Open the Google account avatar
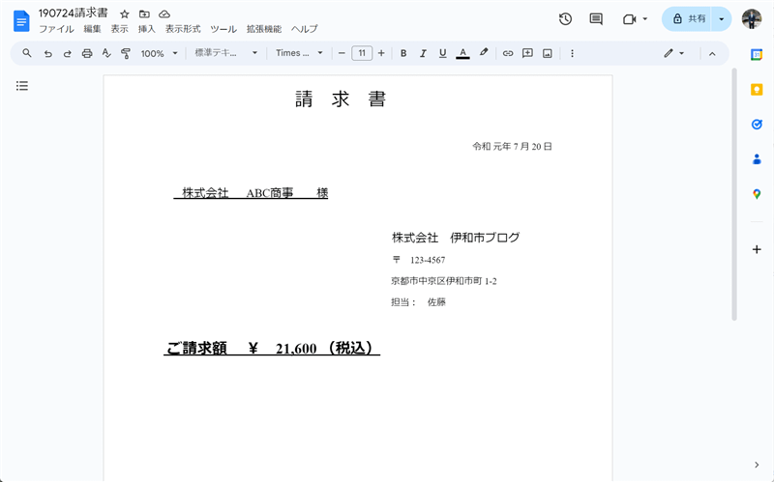The image size is (774, 482). (x=752, y=19)
